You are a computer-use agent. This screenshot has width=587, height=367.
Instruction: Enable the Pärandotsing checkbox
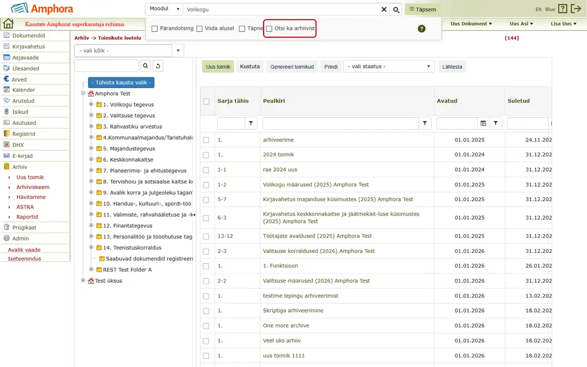(155, 29)
